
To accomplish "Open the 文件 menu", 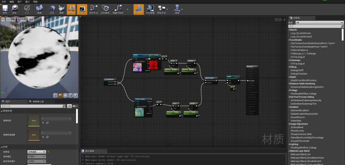I will [4, 2].
